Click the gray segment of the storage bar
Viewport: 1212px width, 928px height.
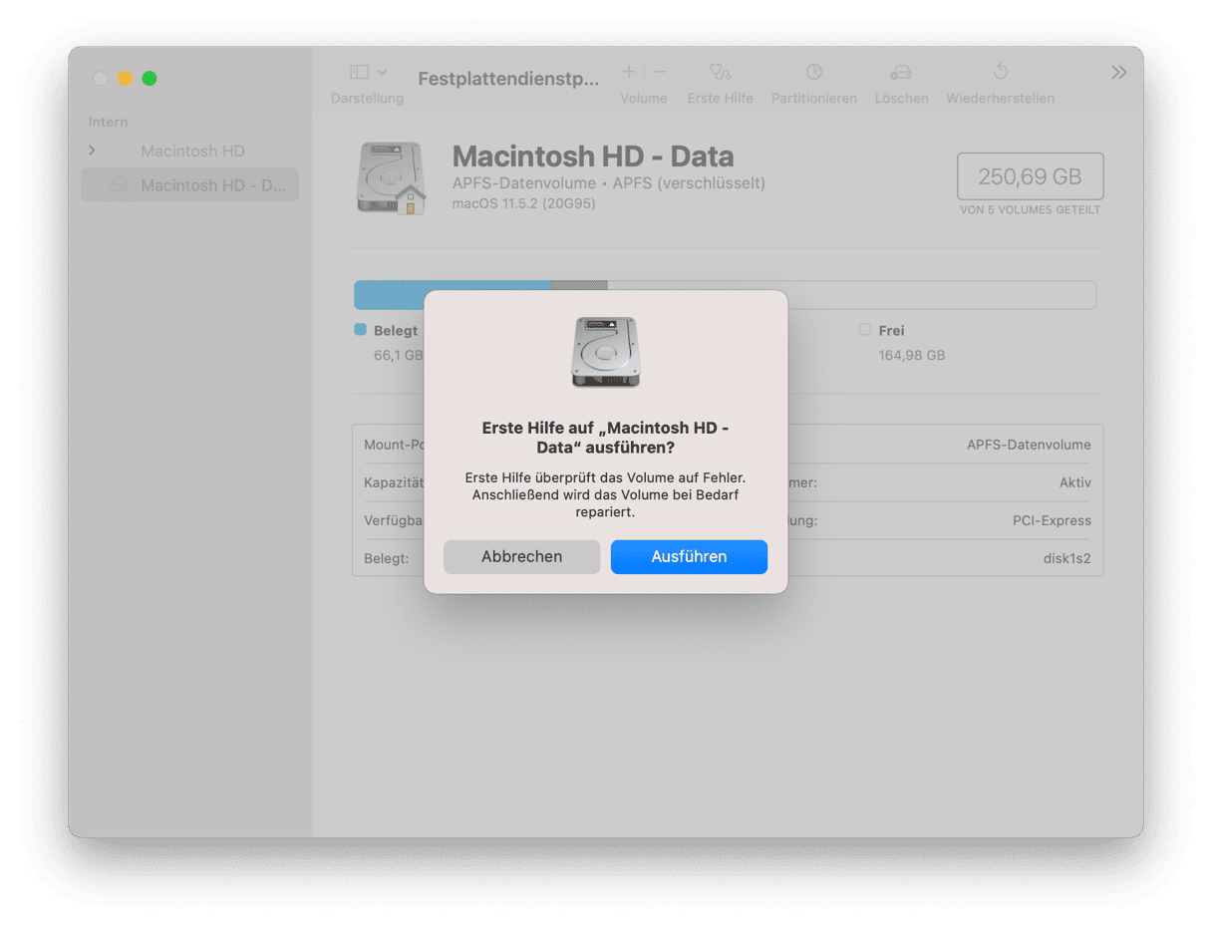coord(579,285)
